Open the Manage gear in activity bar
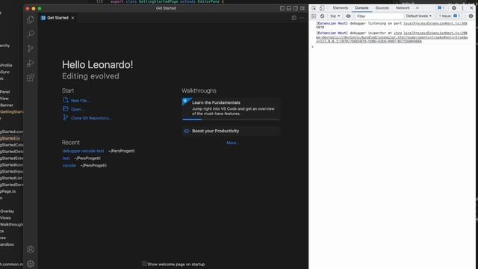The image size is (478, 269). (31, 264)
